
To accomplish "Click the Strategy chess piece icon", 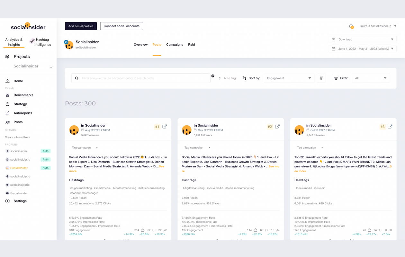I will [x=7, y=104].
